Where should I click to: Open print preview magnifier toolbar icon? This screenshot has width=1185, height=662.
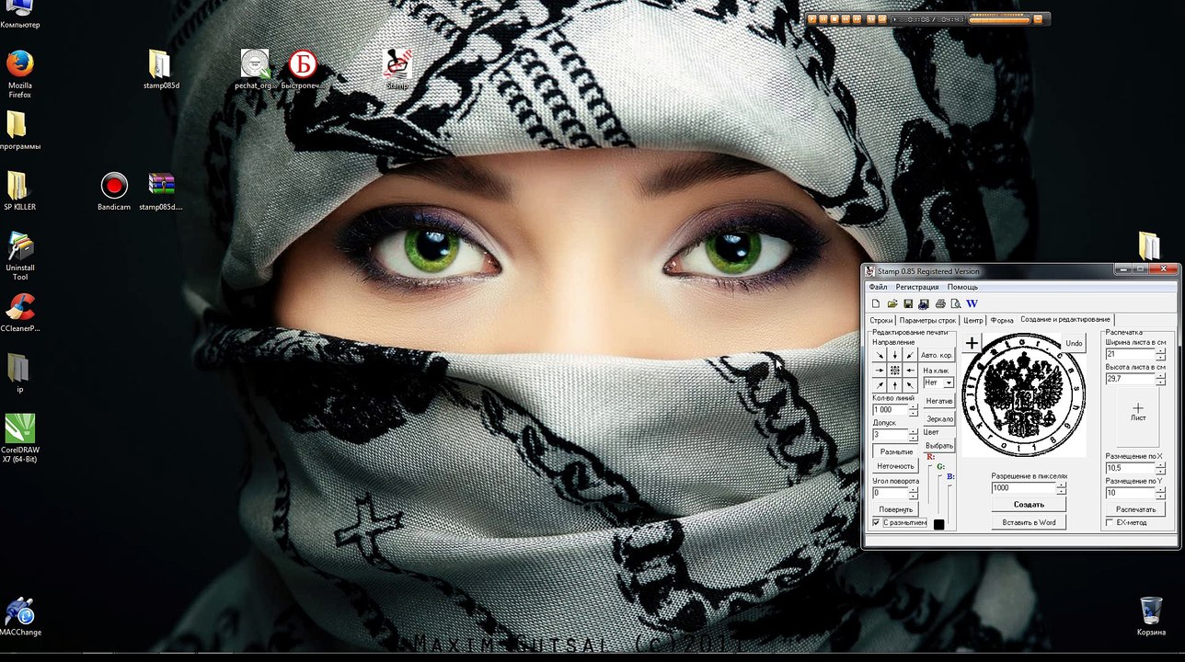(956, 303)
